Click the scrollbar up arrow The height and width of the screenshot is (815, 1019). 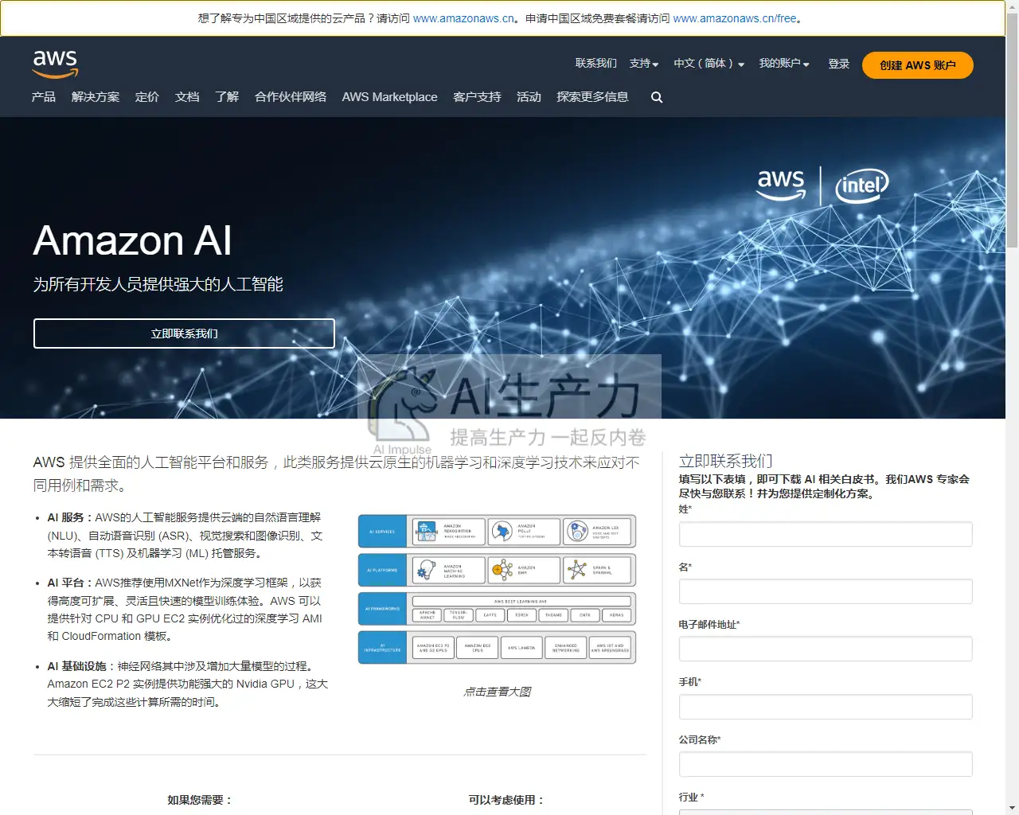[x=1012, y=6]
